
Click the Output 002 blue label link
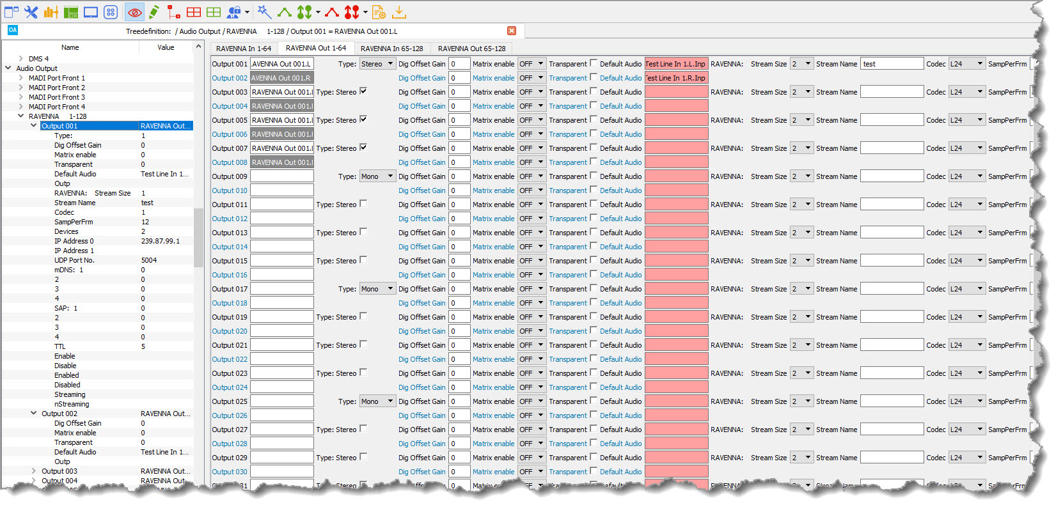pos(230,78)
